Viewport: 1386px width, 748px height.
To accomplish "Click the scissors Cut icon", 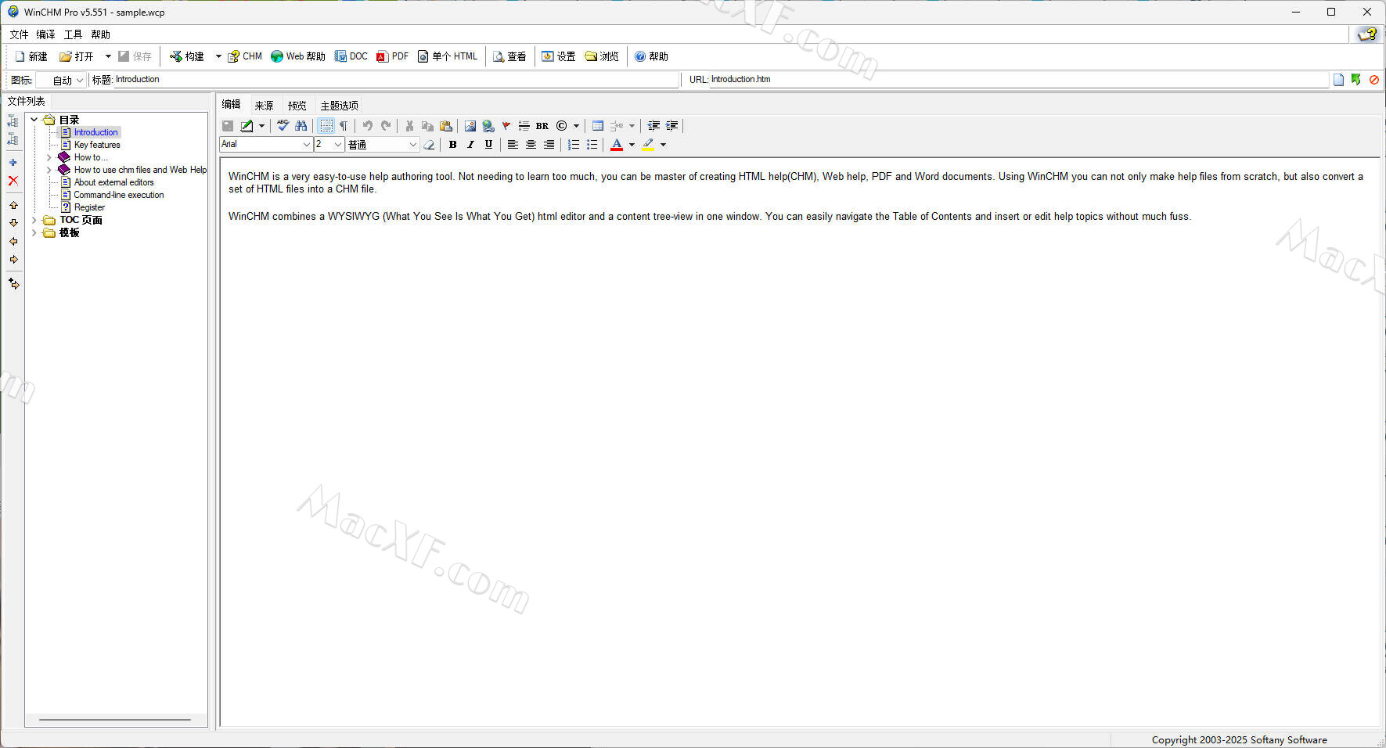I will 409,126.
